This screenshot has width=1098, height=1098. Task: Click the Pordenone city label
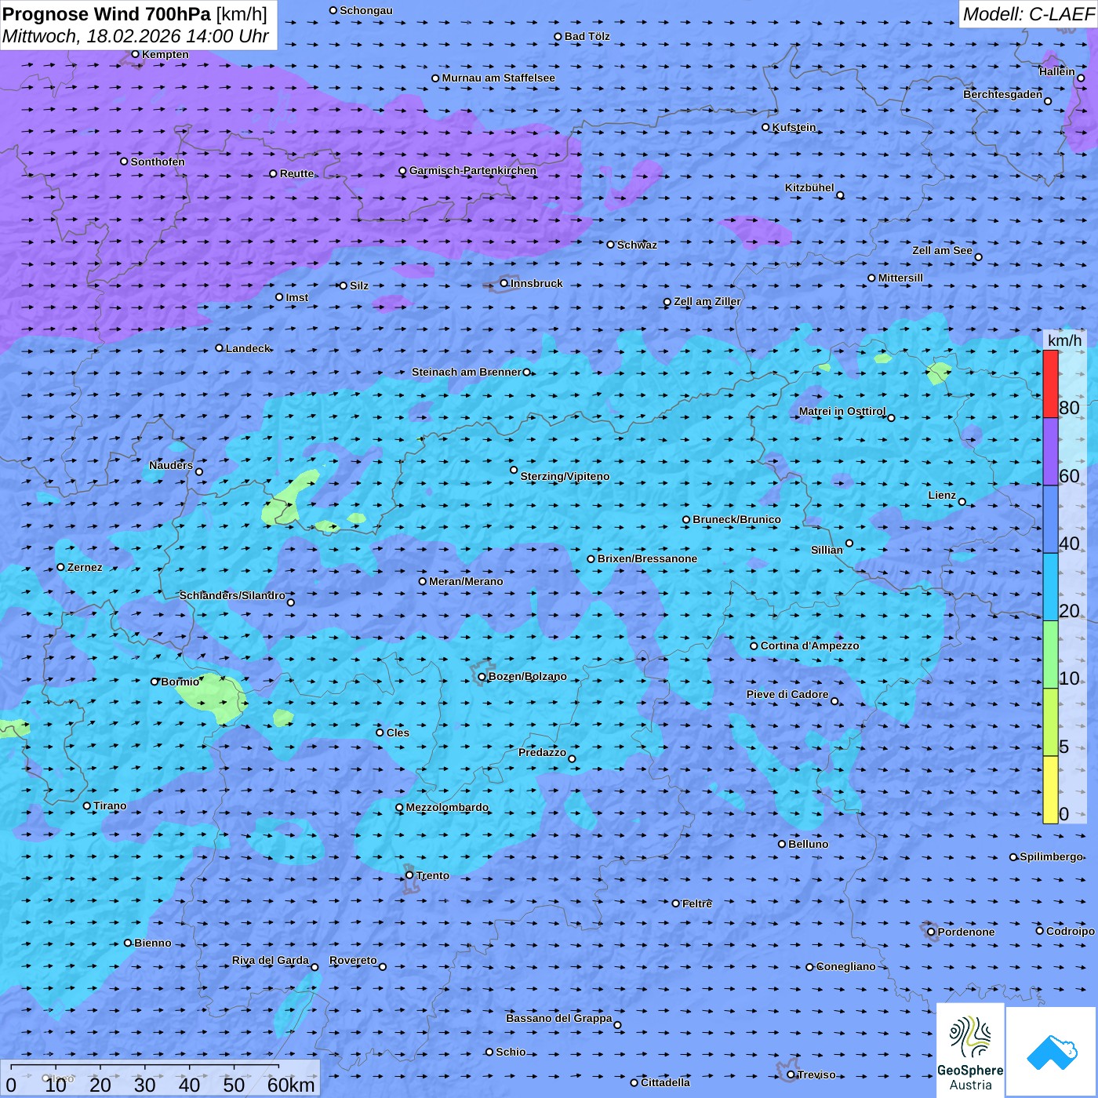click(966, 932)
